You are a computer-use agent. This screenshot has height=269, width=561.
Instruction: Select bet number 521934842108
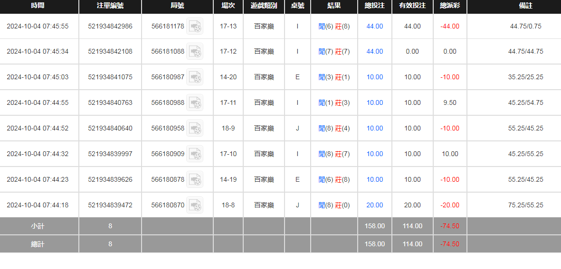(x=110, y=51)
